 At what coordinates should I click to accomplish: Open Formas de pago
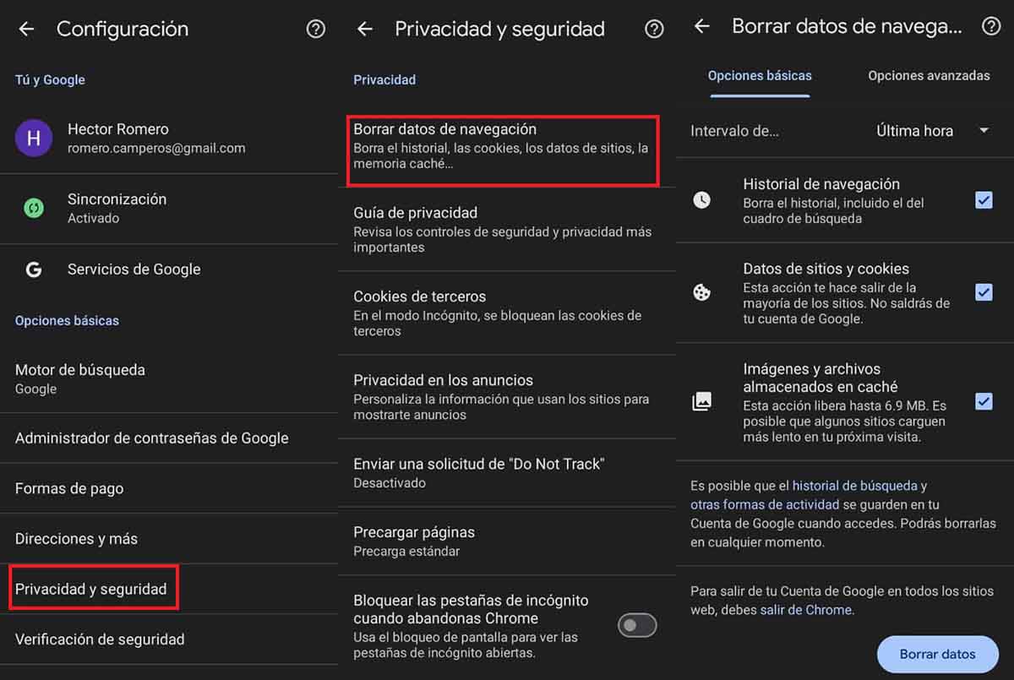(x=169, y=488)
